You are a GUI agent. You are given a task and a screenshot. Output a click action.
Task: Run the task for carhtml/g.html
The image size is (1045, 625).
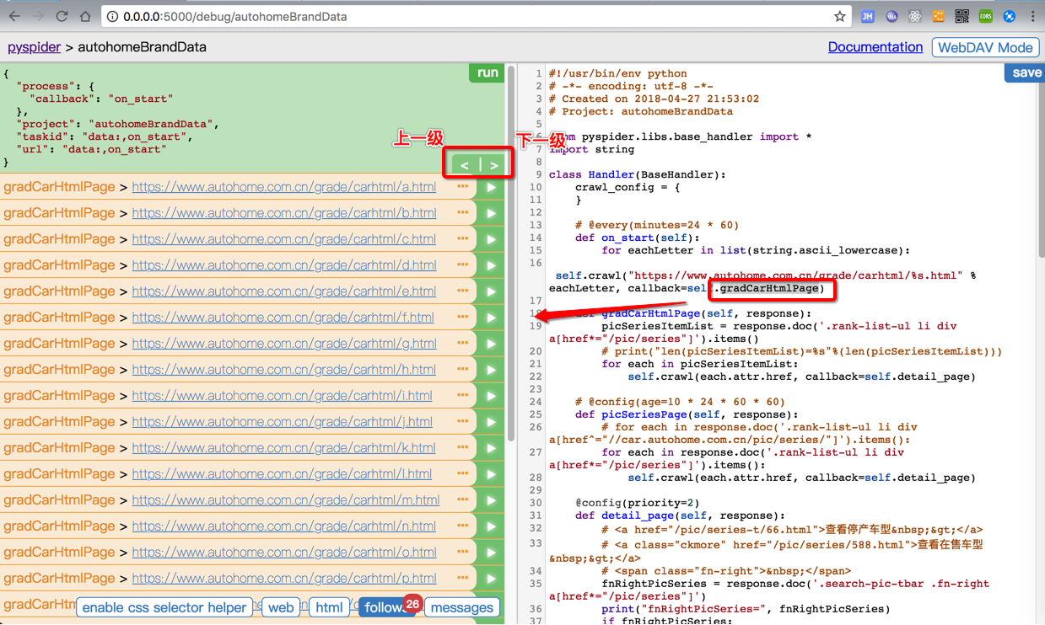[491, 344]
